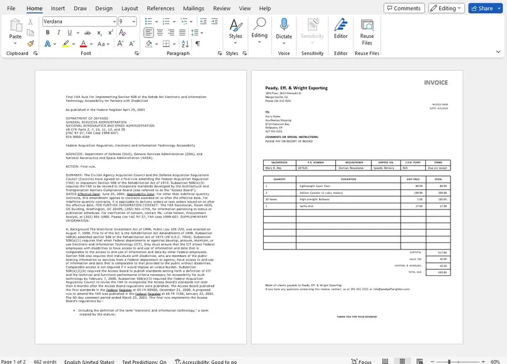Open Reuse Files pane
This screenshot has height=364, width=507.
click(x=367, y=32)
